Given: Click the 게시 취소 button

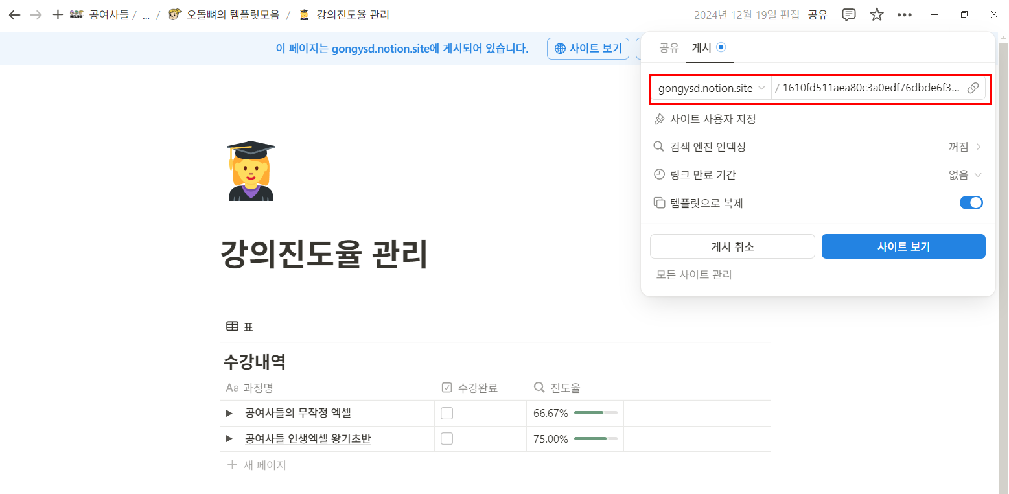Looking at the screenshot, I should pyautogui.click(x=732, y=246).
